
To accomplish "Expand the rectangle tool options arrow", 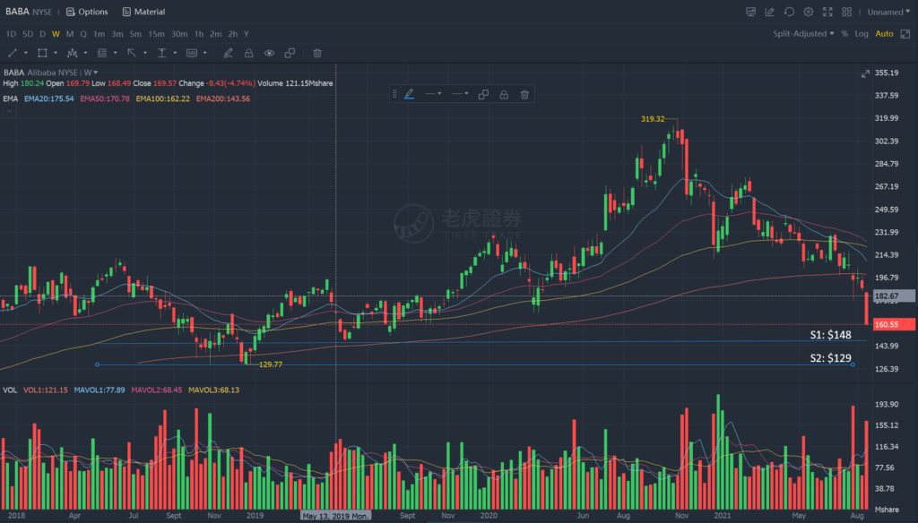I will click(56, 53).
